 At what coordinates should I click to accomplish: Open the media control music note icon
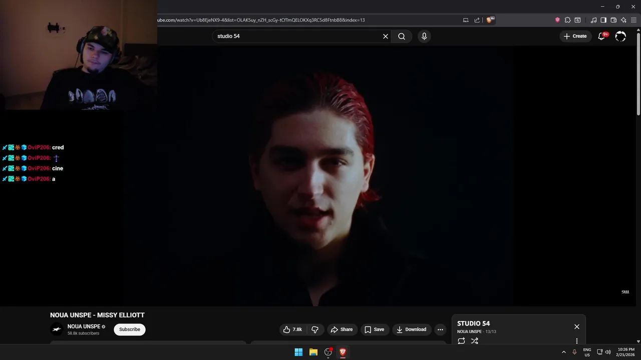pyautogui.click(x=594, y=20)
